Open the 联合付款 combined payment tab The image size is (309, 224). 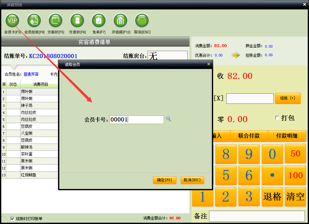tap(249, 136)
